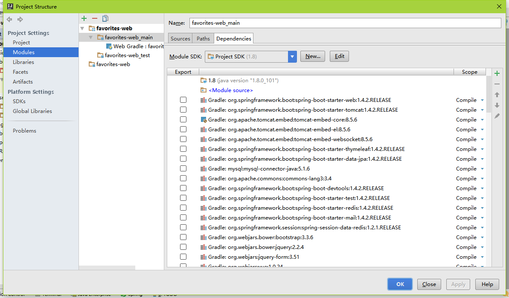This screenshot has width=509, height=298.
Task: Copy the selected module icon
Action: [x=105, y=18]
